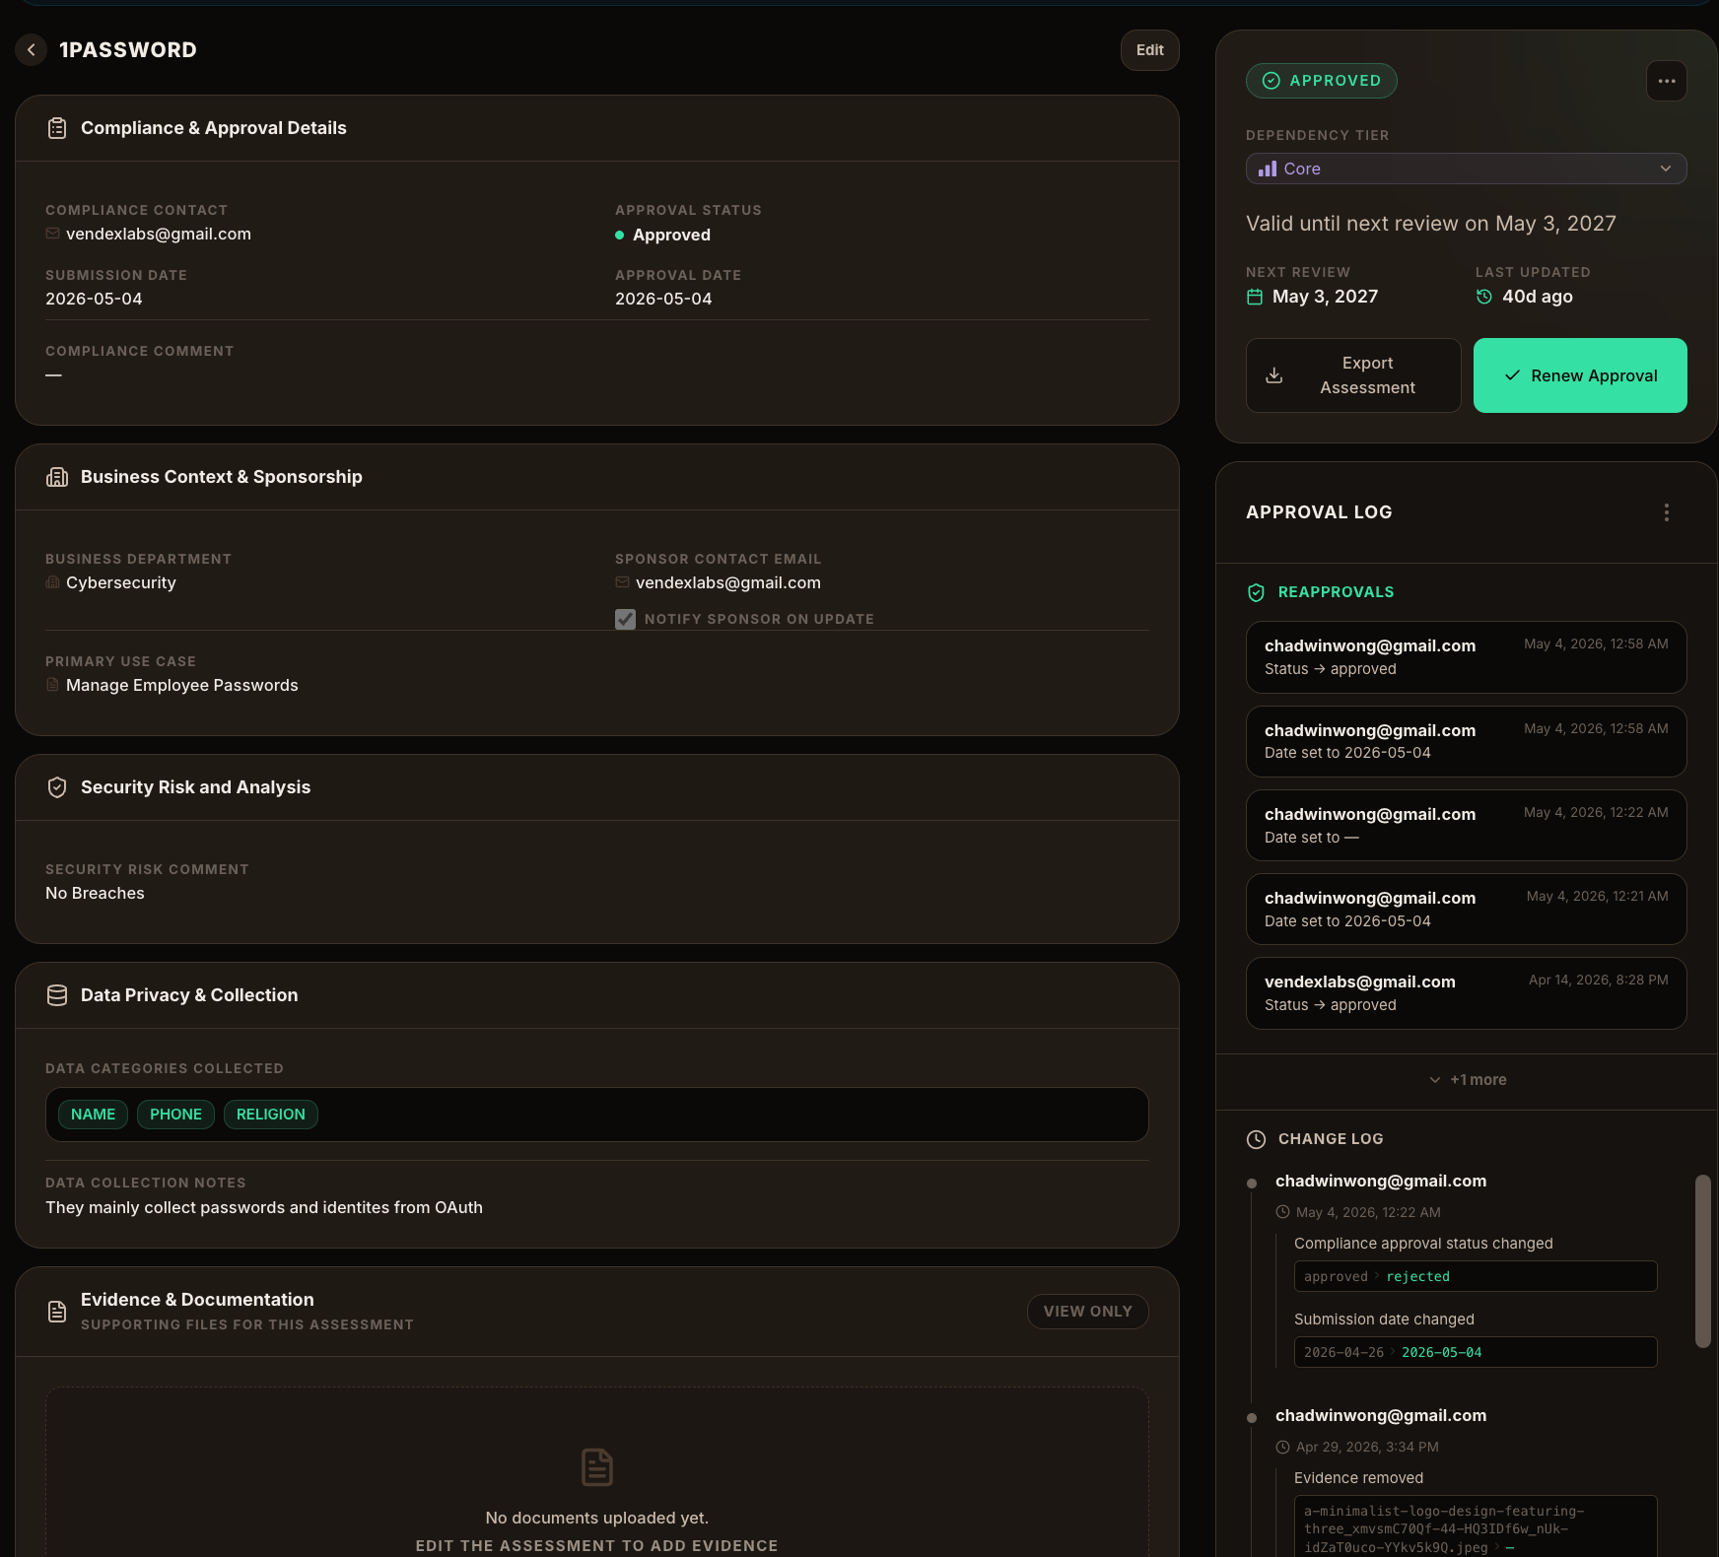This screenshot has height=1557, width=1719.
Task: Click the sponsor contact email vendexlabs@gmail.com
Action: click(728, 582)
